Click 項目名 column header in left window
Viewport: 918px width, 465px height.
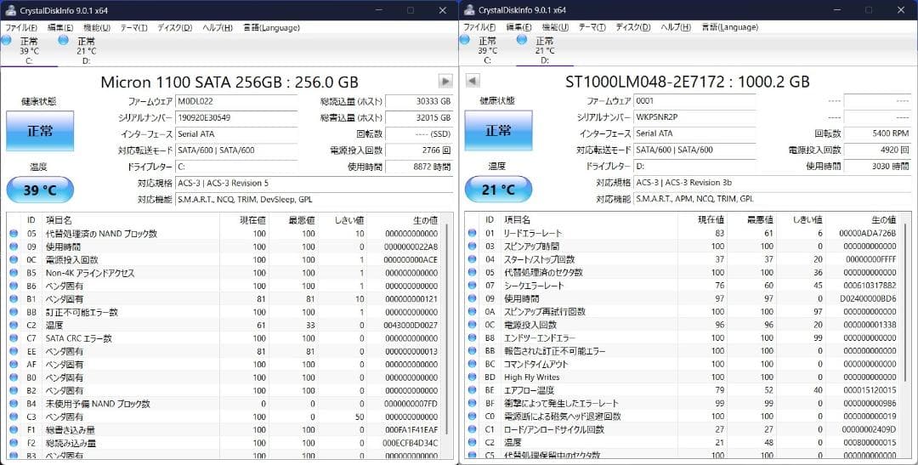(131, 220)
